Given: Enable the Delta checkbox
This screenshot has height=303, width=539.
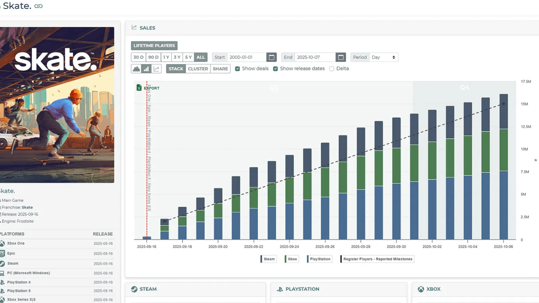Looking at the screenshot, I should [332, 69].
